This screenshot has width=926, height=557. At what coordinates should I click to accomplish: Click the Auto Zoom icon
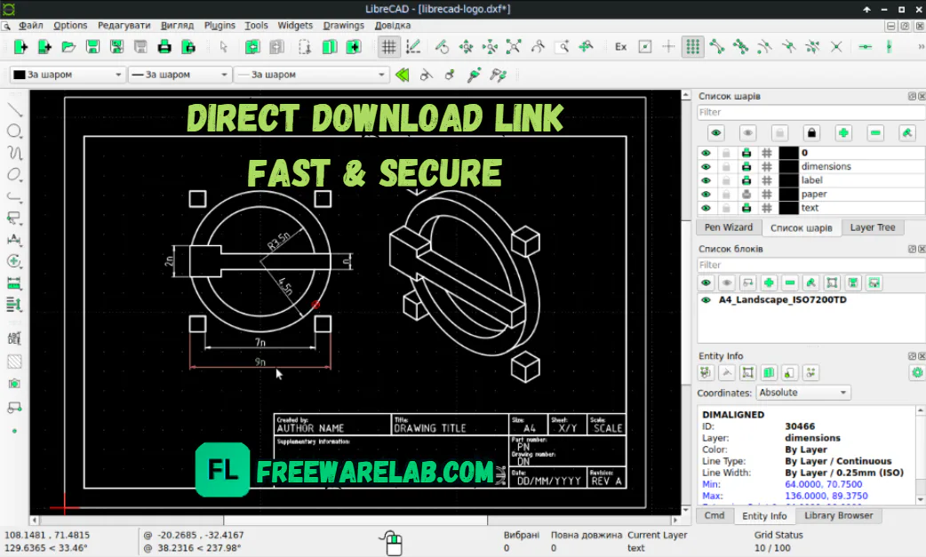tap(514, 46)
